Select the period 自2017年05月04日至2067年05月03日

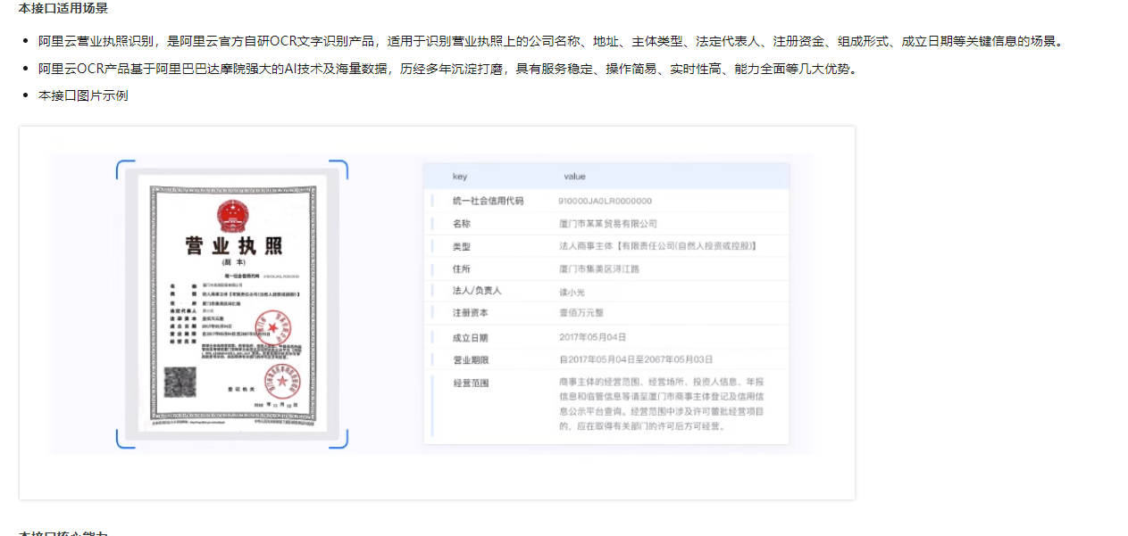tap(636, 359)
